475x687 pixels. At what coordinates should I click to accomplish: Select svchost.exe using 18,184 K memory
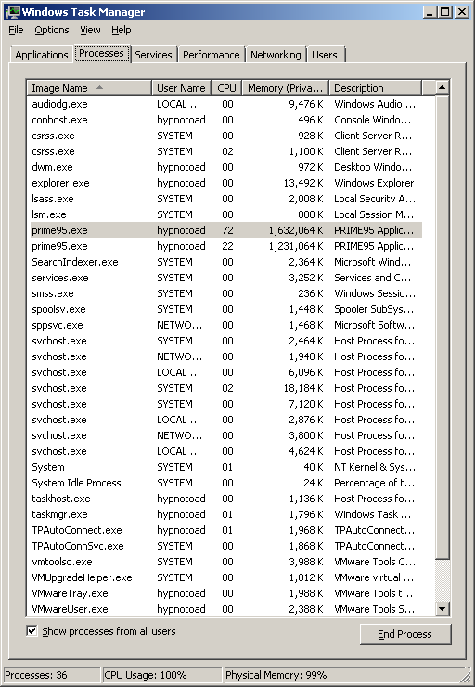point(225,388)
